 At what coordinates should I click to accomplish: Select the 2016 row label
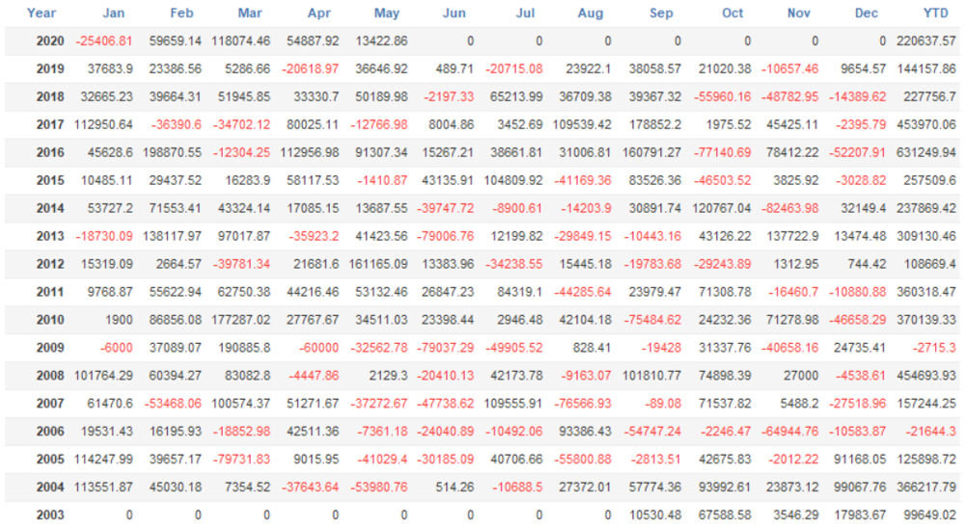[49, 153]
